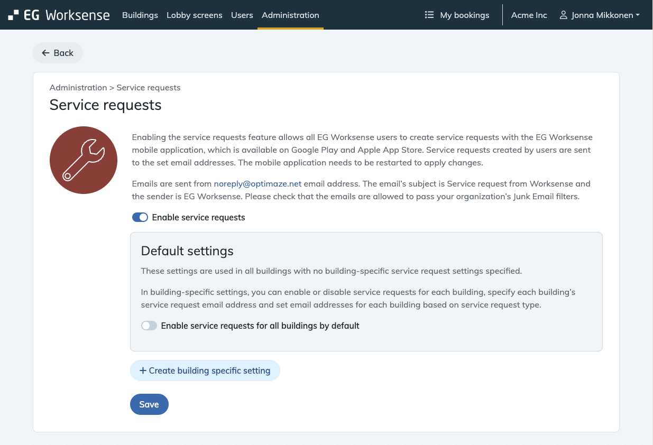Click the EG Worksense logo
This screenshot has height=445, width=653.
[59, 15]
